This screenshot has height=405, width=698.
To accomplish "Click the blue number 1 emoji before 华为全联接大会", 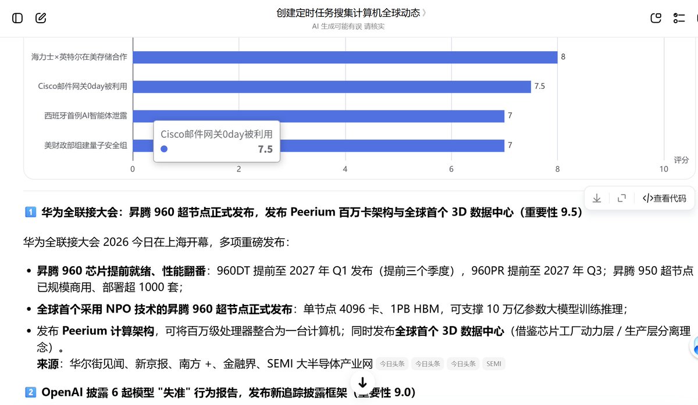I will point(31,213).
